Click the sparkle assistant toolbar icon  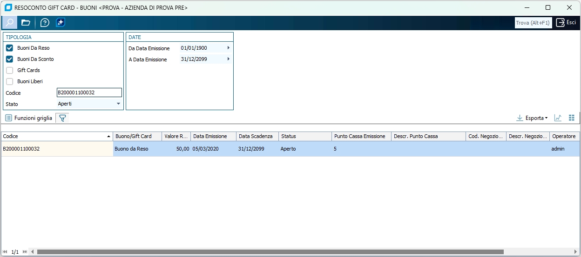[x=61, y=22]
